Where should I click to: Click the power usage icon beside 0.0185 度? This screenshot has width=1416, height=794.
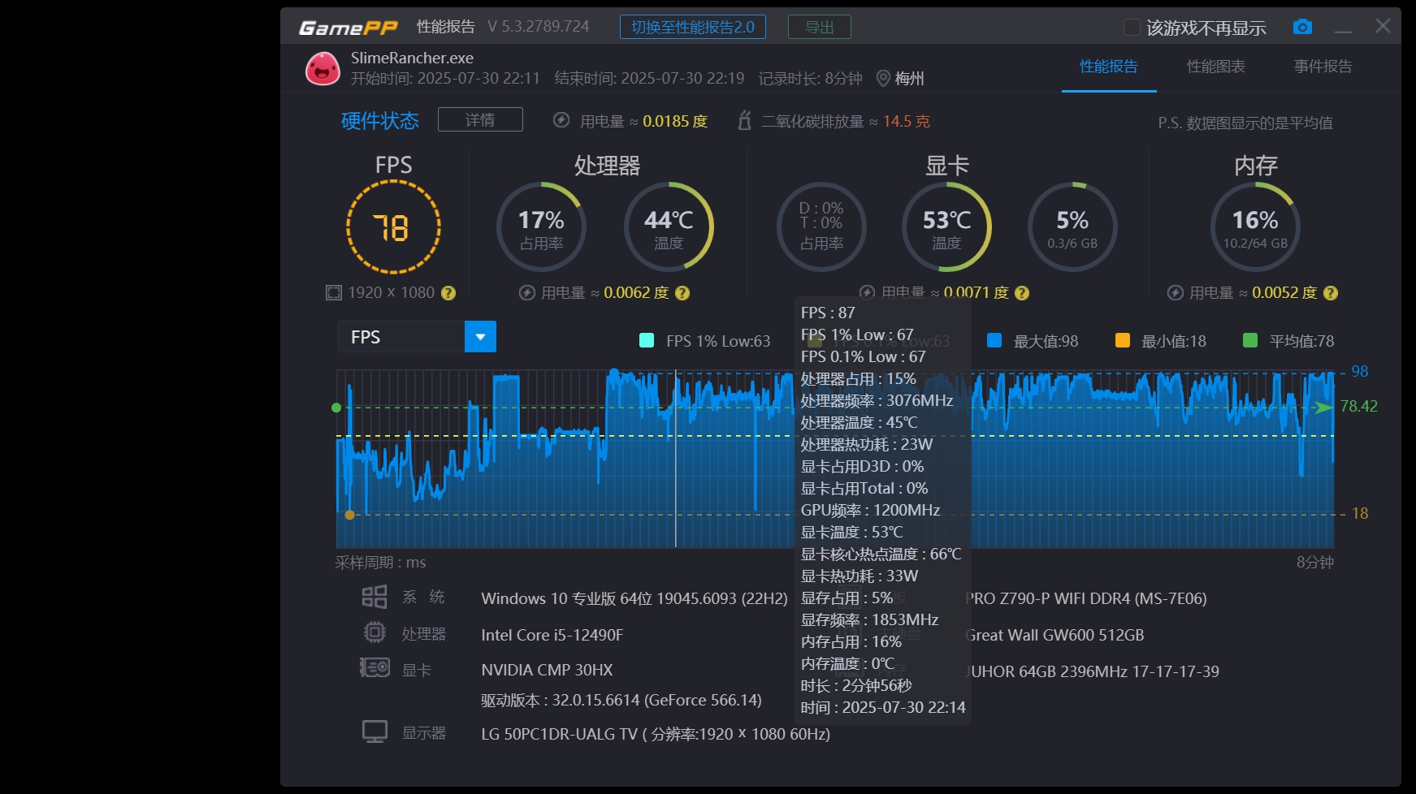point(561,120)
